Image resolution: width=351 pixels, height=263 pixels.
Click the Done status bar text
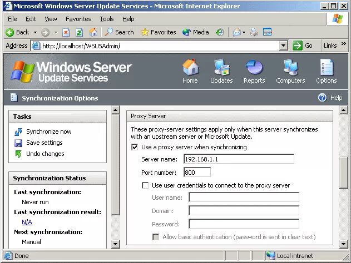coord(22,256)
